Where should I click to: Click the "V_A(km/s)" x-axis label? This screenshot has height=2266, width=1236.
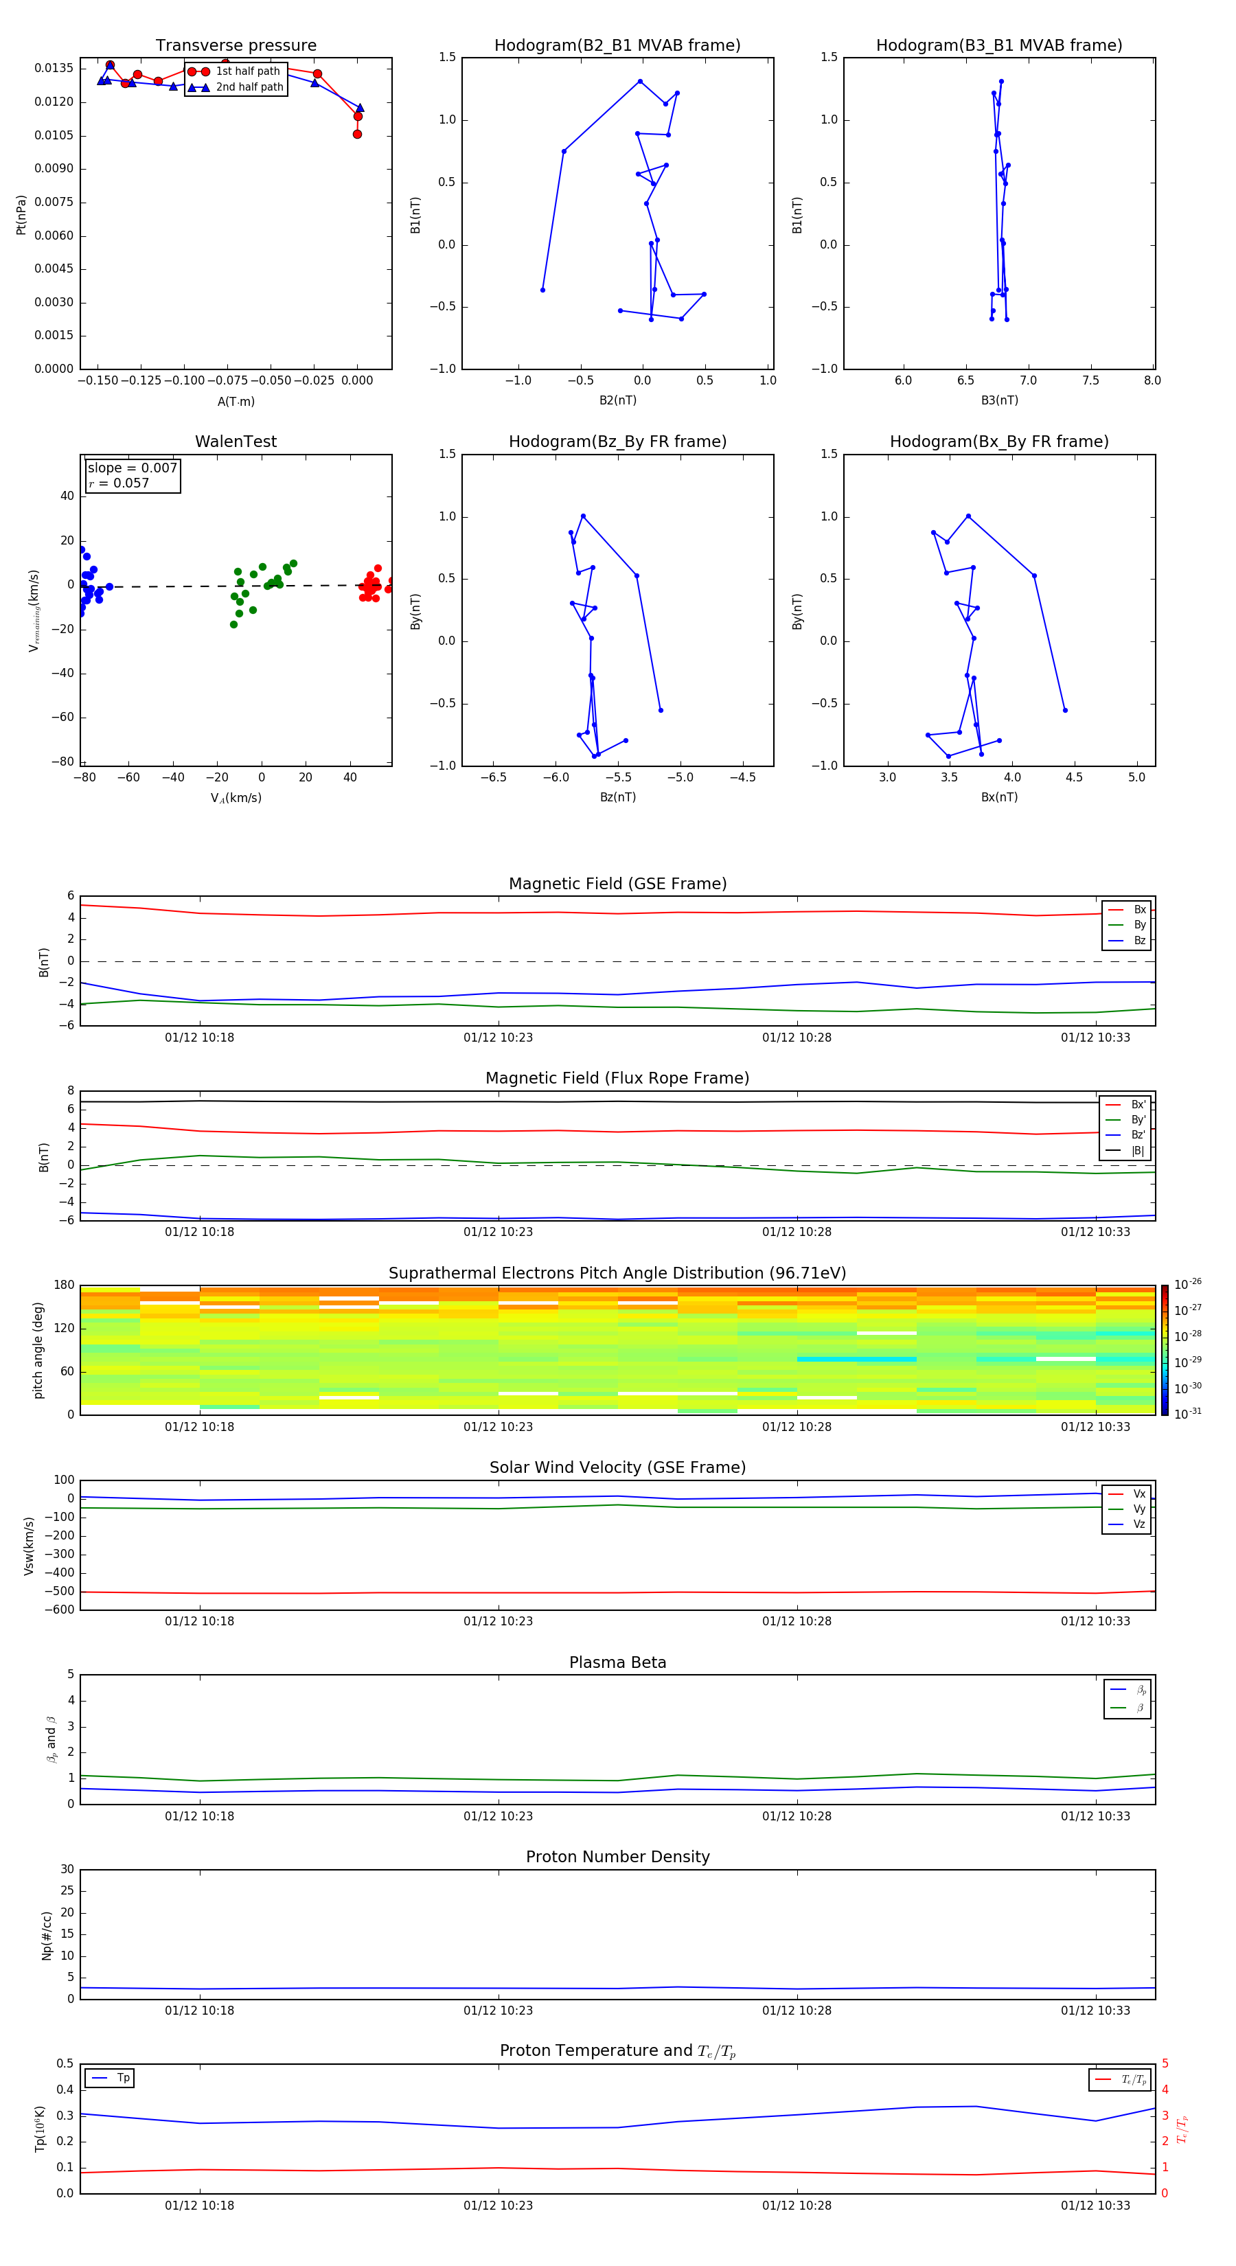(236, 798)
